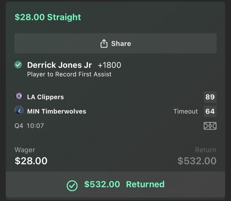The height and width of the screenshot is (201, 231).
Task: Click the $28.00 Straight bet title
Action: pyautogui.click(x=48, y=17)
